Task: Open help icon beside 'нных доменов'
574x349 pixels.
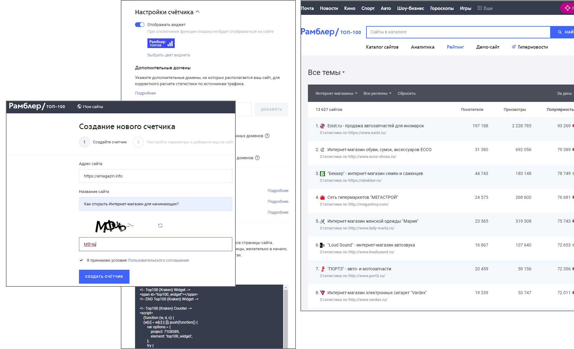Action: (x=267, y=136)
